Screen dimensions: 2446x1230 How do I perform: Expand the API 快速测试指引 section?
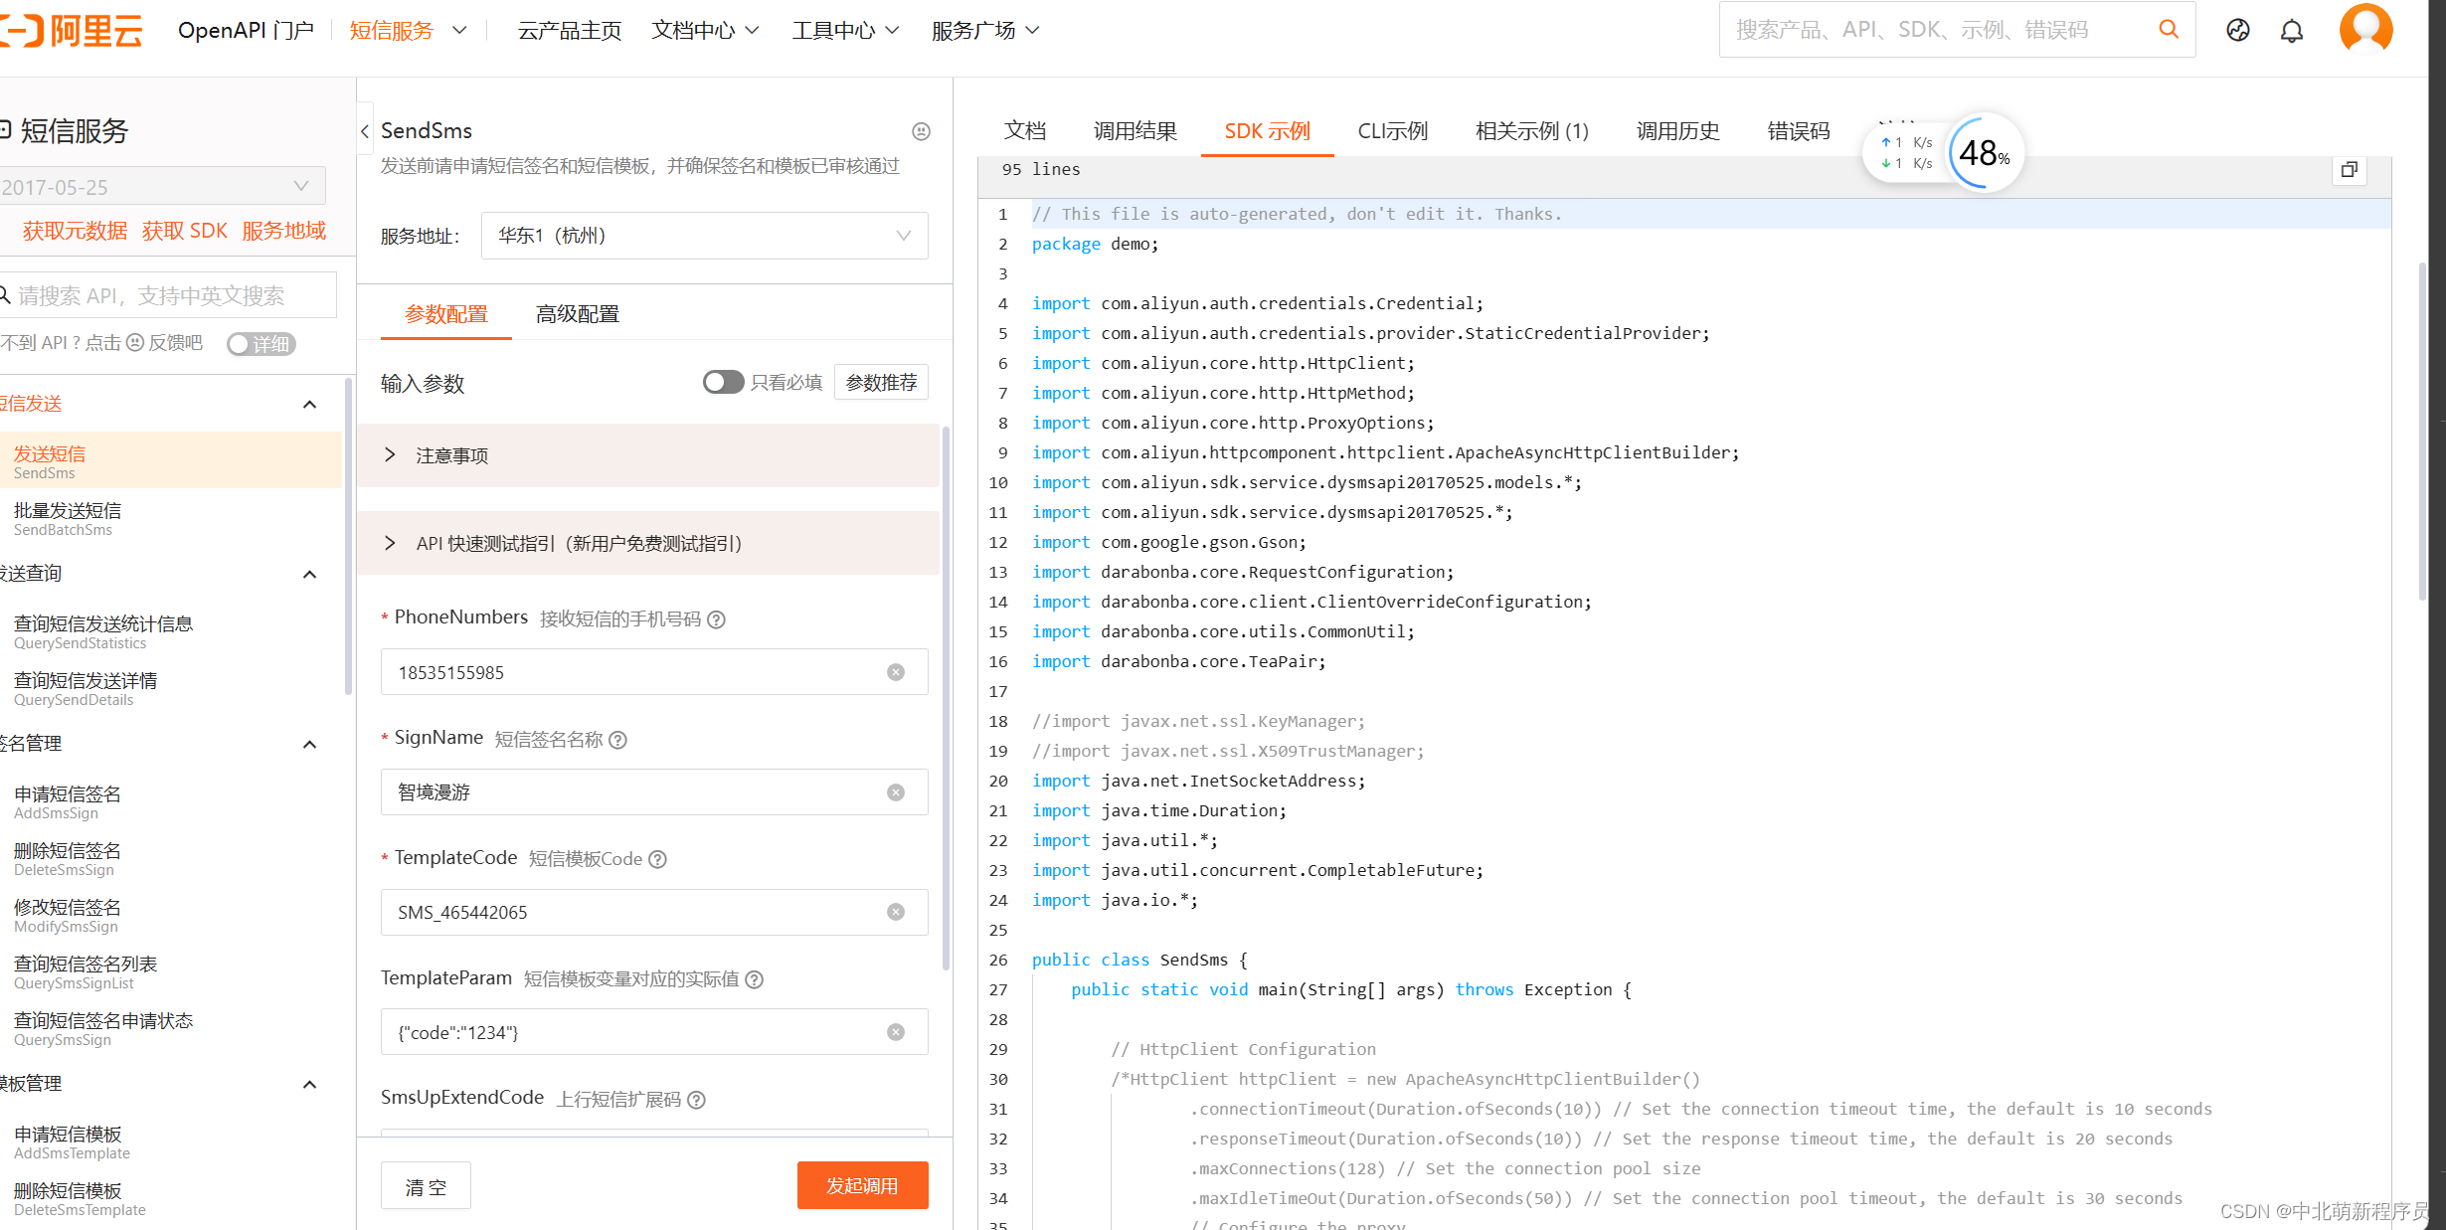(x=648, y=543)
